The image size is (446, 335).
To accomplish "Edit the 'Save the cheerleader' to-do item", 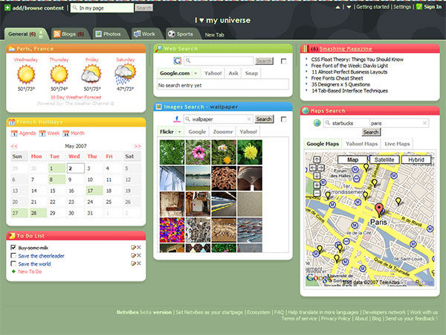I will (x=133, y=255).
